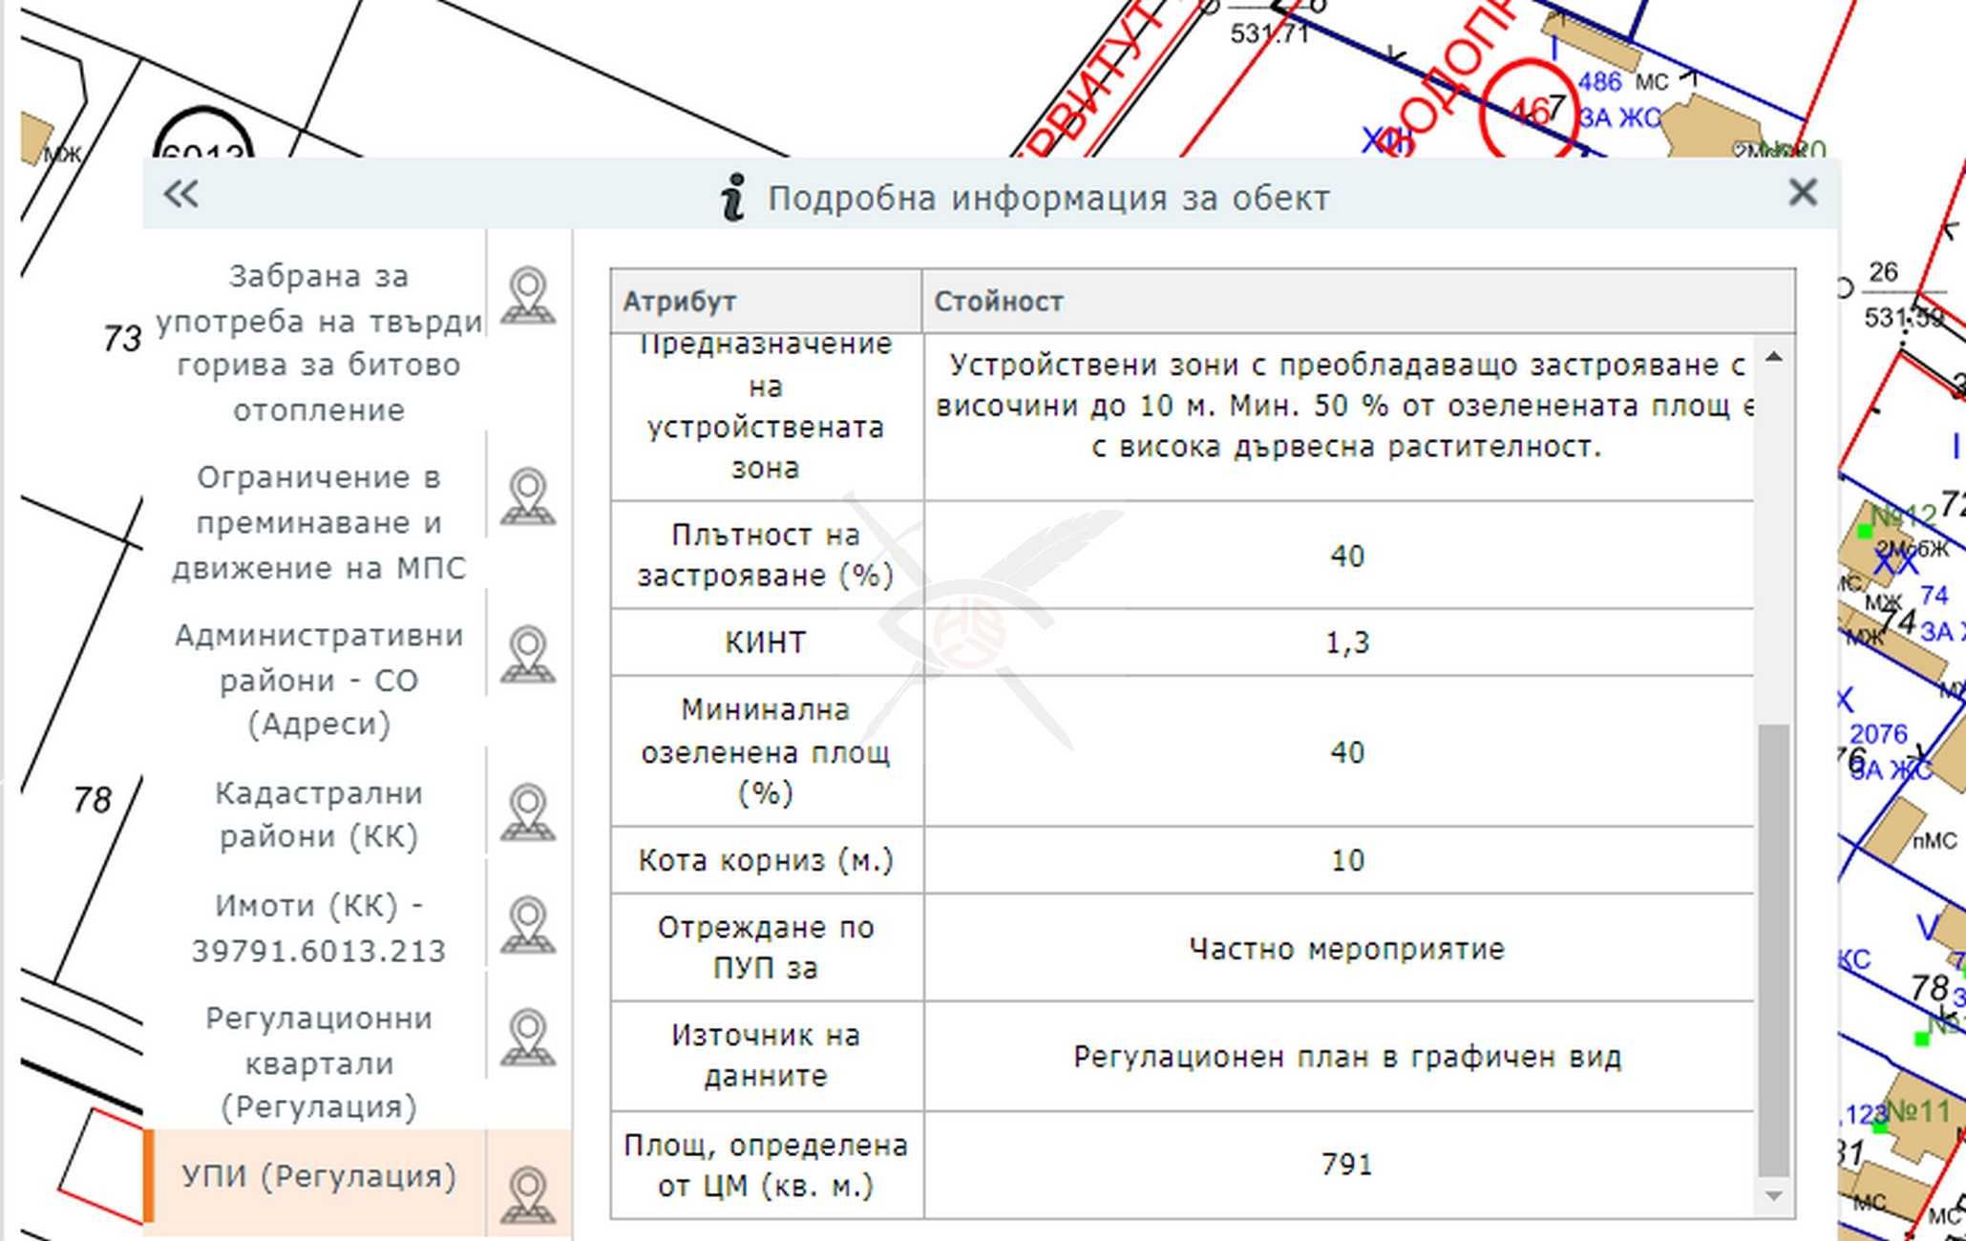This screenshot has width=1966, height=1241.
Task: Collapse the panel with the double chevron
Action: 180,195
